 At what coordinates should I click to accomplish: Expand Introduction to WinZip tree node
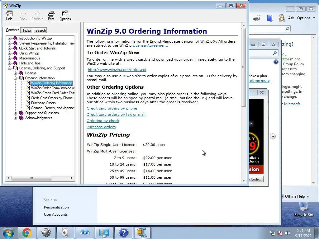click(9, 38)
